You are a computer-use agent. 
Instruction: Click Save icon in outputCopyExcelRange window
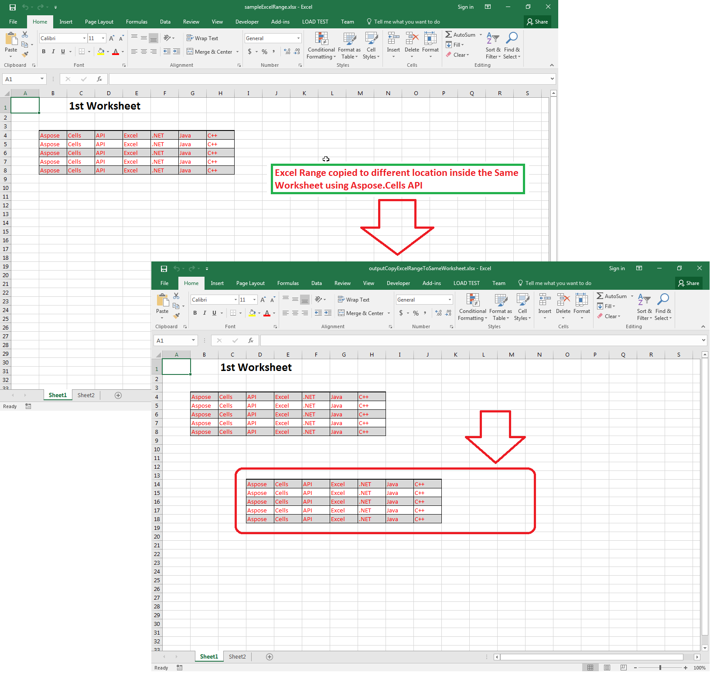pyautogui.click(x=164, y=268)
